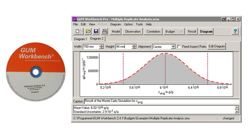Decrease Height using the spinner down arrow

tap(134, 48)
